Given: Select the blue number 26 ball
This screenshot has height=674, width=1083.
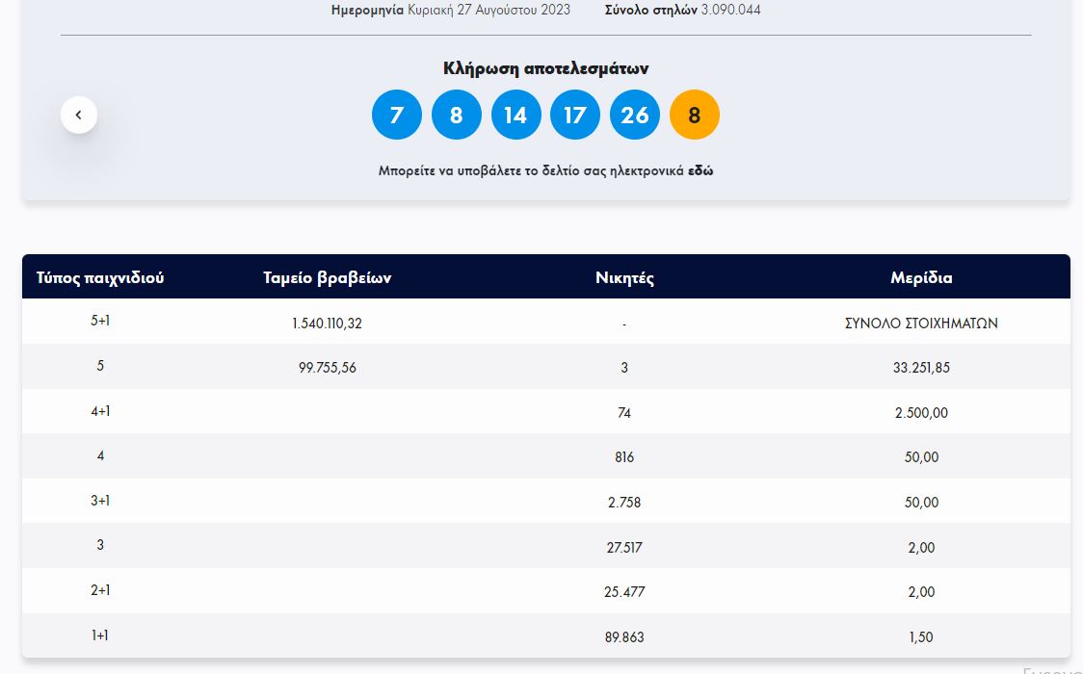Looking at the screenshot, I should tap(635, 115).
